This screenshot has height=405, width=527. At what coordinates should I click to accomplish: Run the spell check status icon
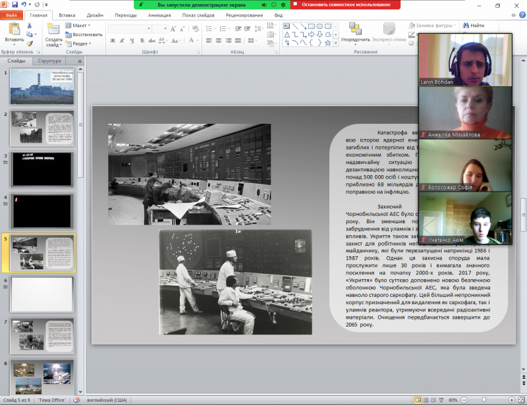76,400
